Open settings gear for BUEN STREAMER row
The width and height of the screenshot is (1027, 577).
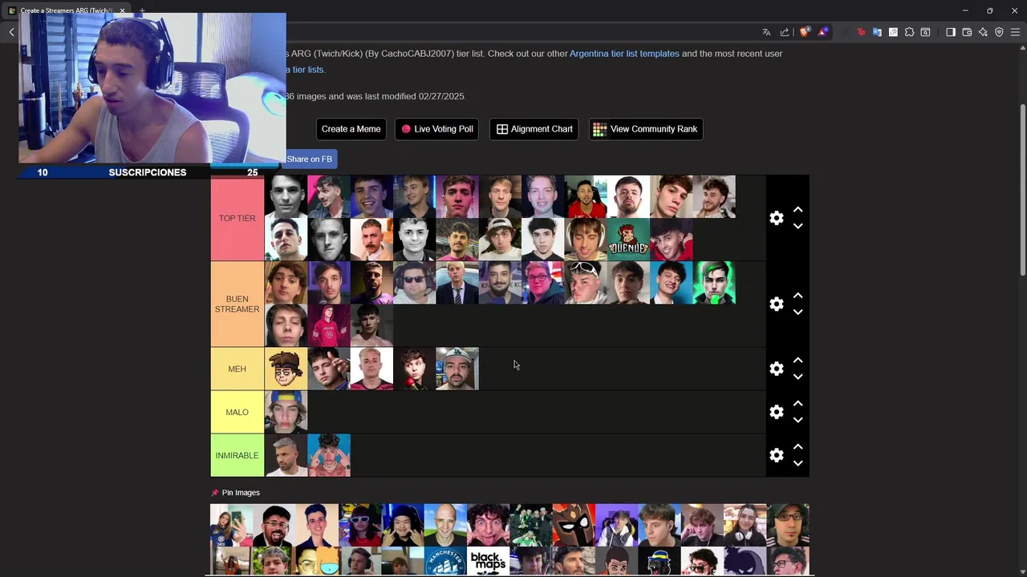(x=776, y=304)
